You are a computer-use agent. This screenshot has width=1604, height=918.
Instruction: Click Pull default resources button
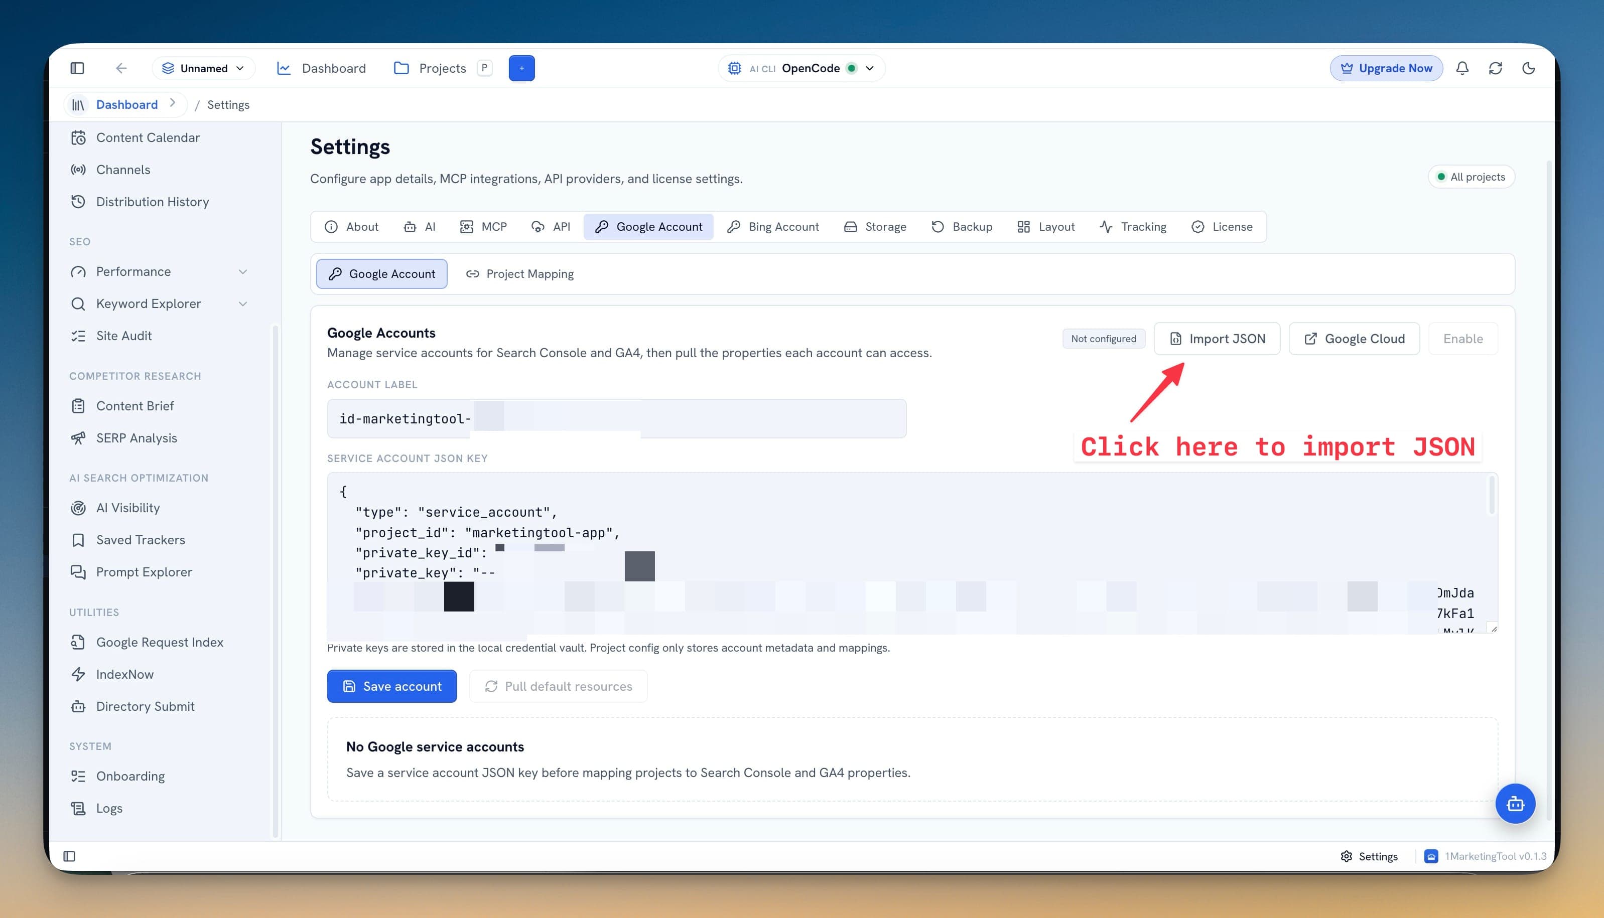[558, 687]
